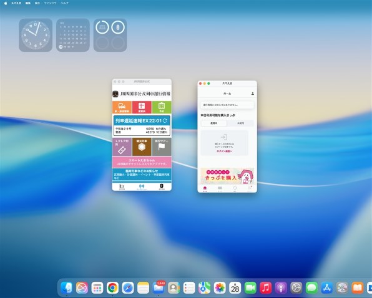372x298 pixels.
Task: Follow the pink ログイン画面へ link
Action: [x=224, y=151]
